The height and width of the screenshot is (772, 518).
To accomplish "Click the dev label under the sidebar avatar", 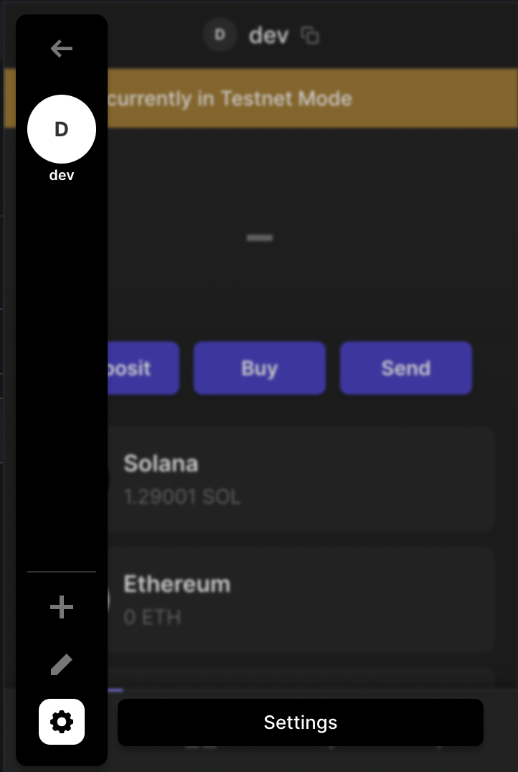I will pyautogui.click(x=62, y=175).
